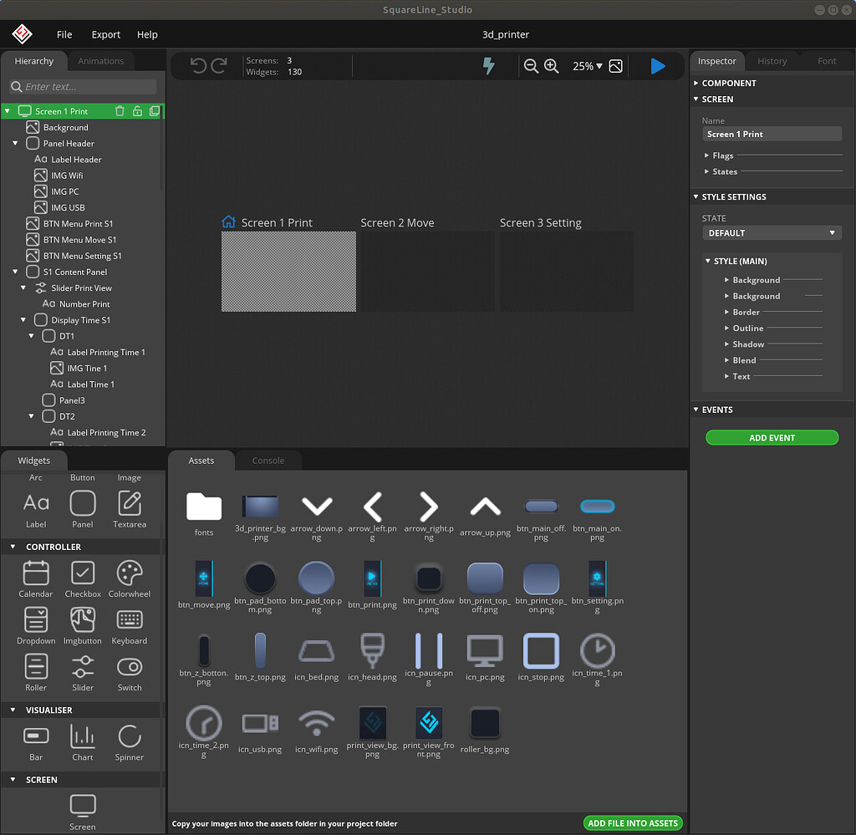Click the ADD EVENT button
Screen dimensions: 856x835
pos(772,437)
